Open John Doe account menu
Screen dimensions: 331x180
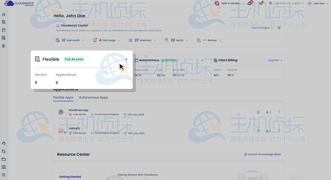[317, 3]
